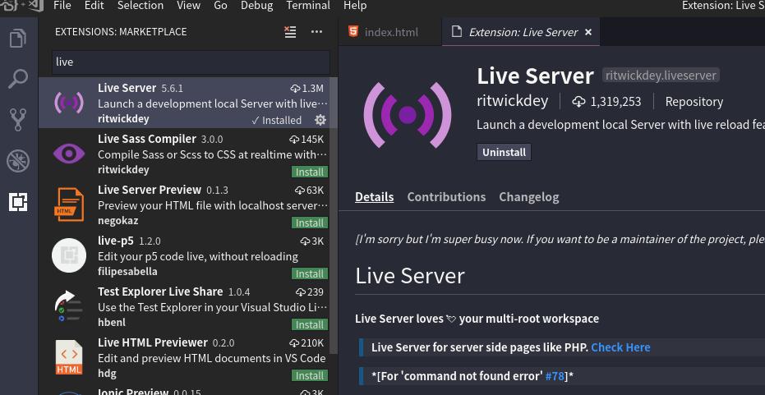The image size is (765, 395).
Task: Open the Go menu
Action: click(220, 6)
